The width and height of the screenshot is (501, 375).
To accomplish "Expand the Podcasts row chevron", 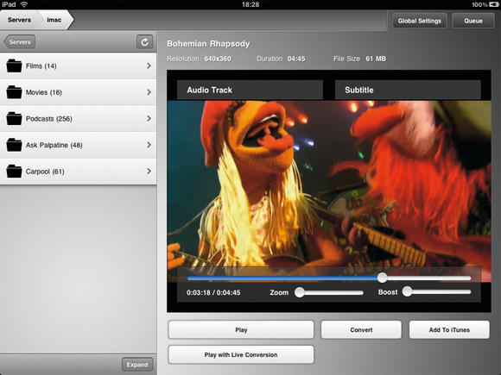I will click(x=149, y=118).
